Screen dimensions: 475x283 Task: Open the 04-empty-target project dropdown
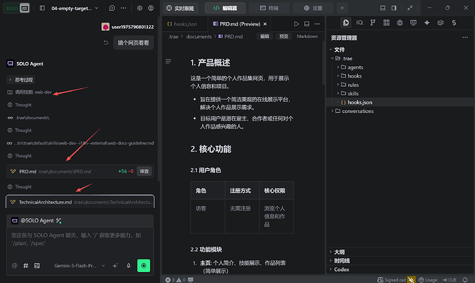point(75,8)
